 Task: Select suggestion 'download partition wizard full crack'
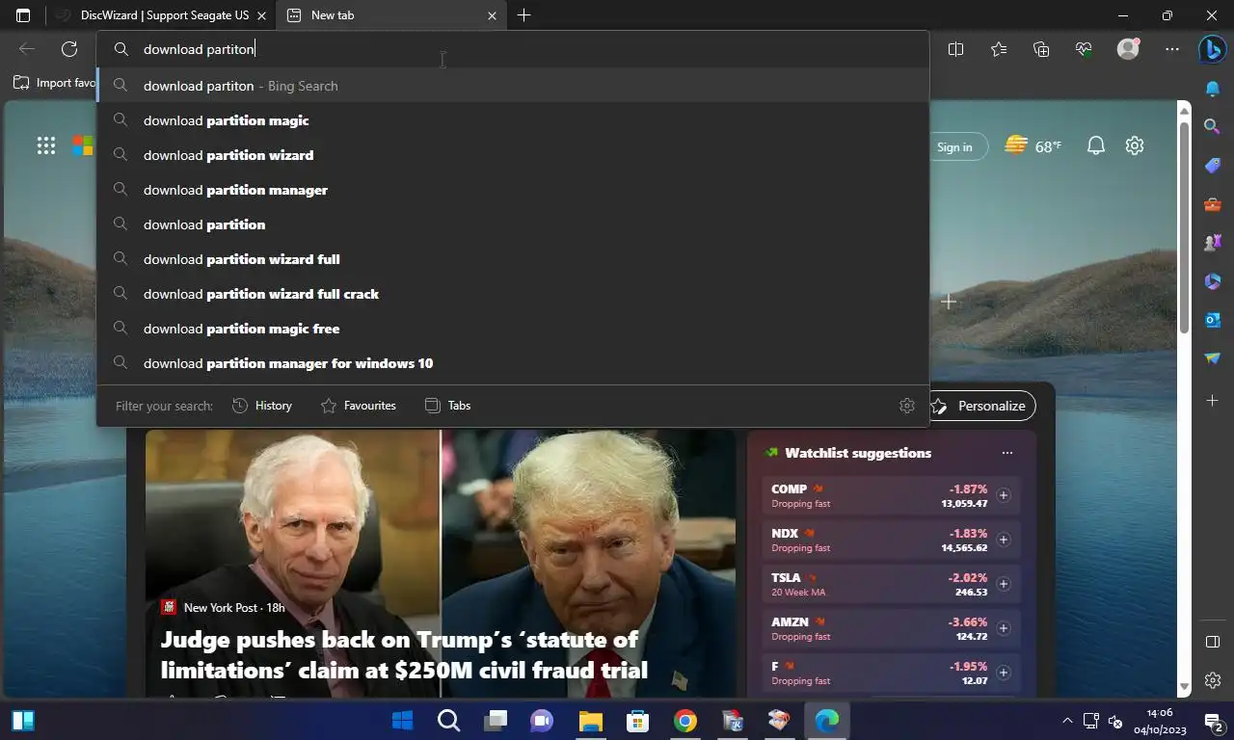513,294
